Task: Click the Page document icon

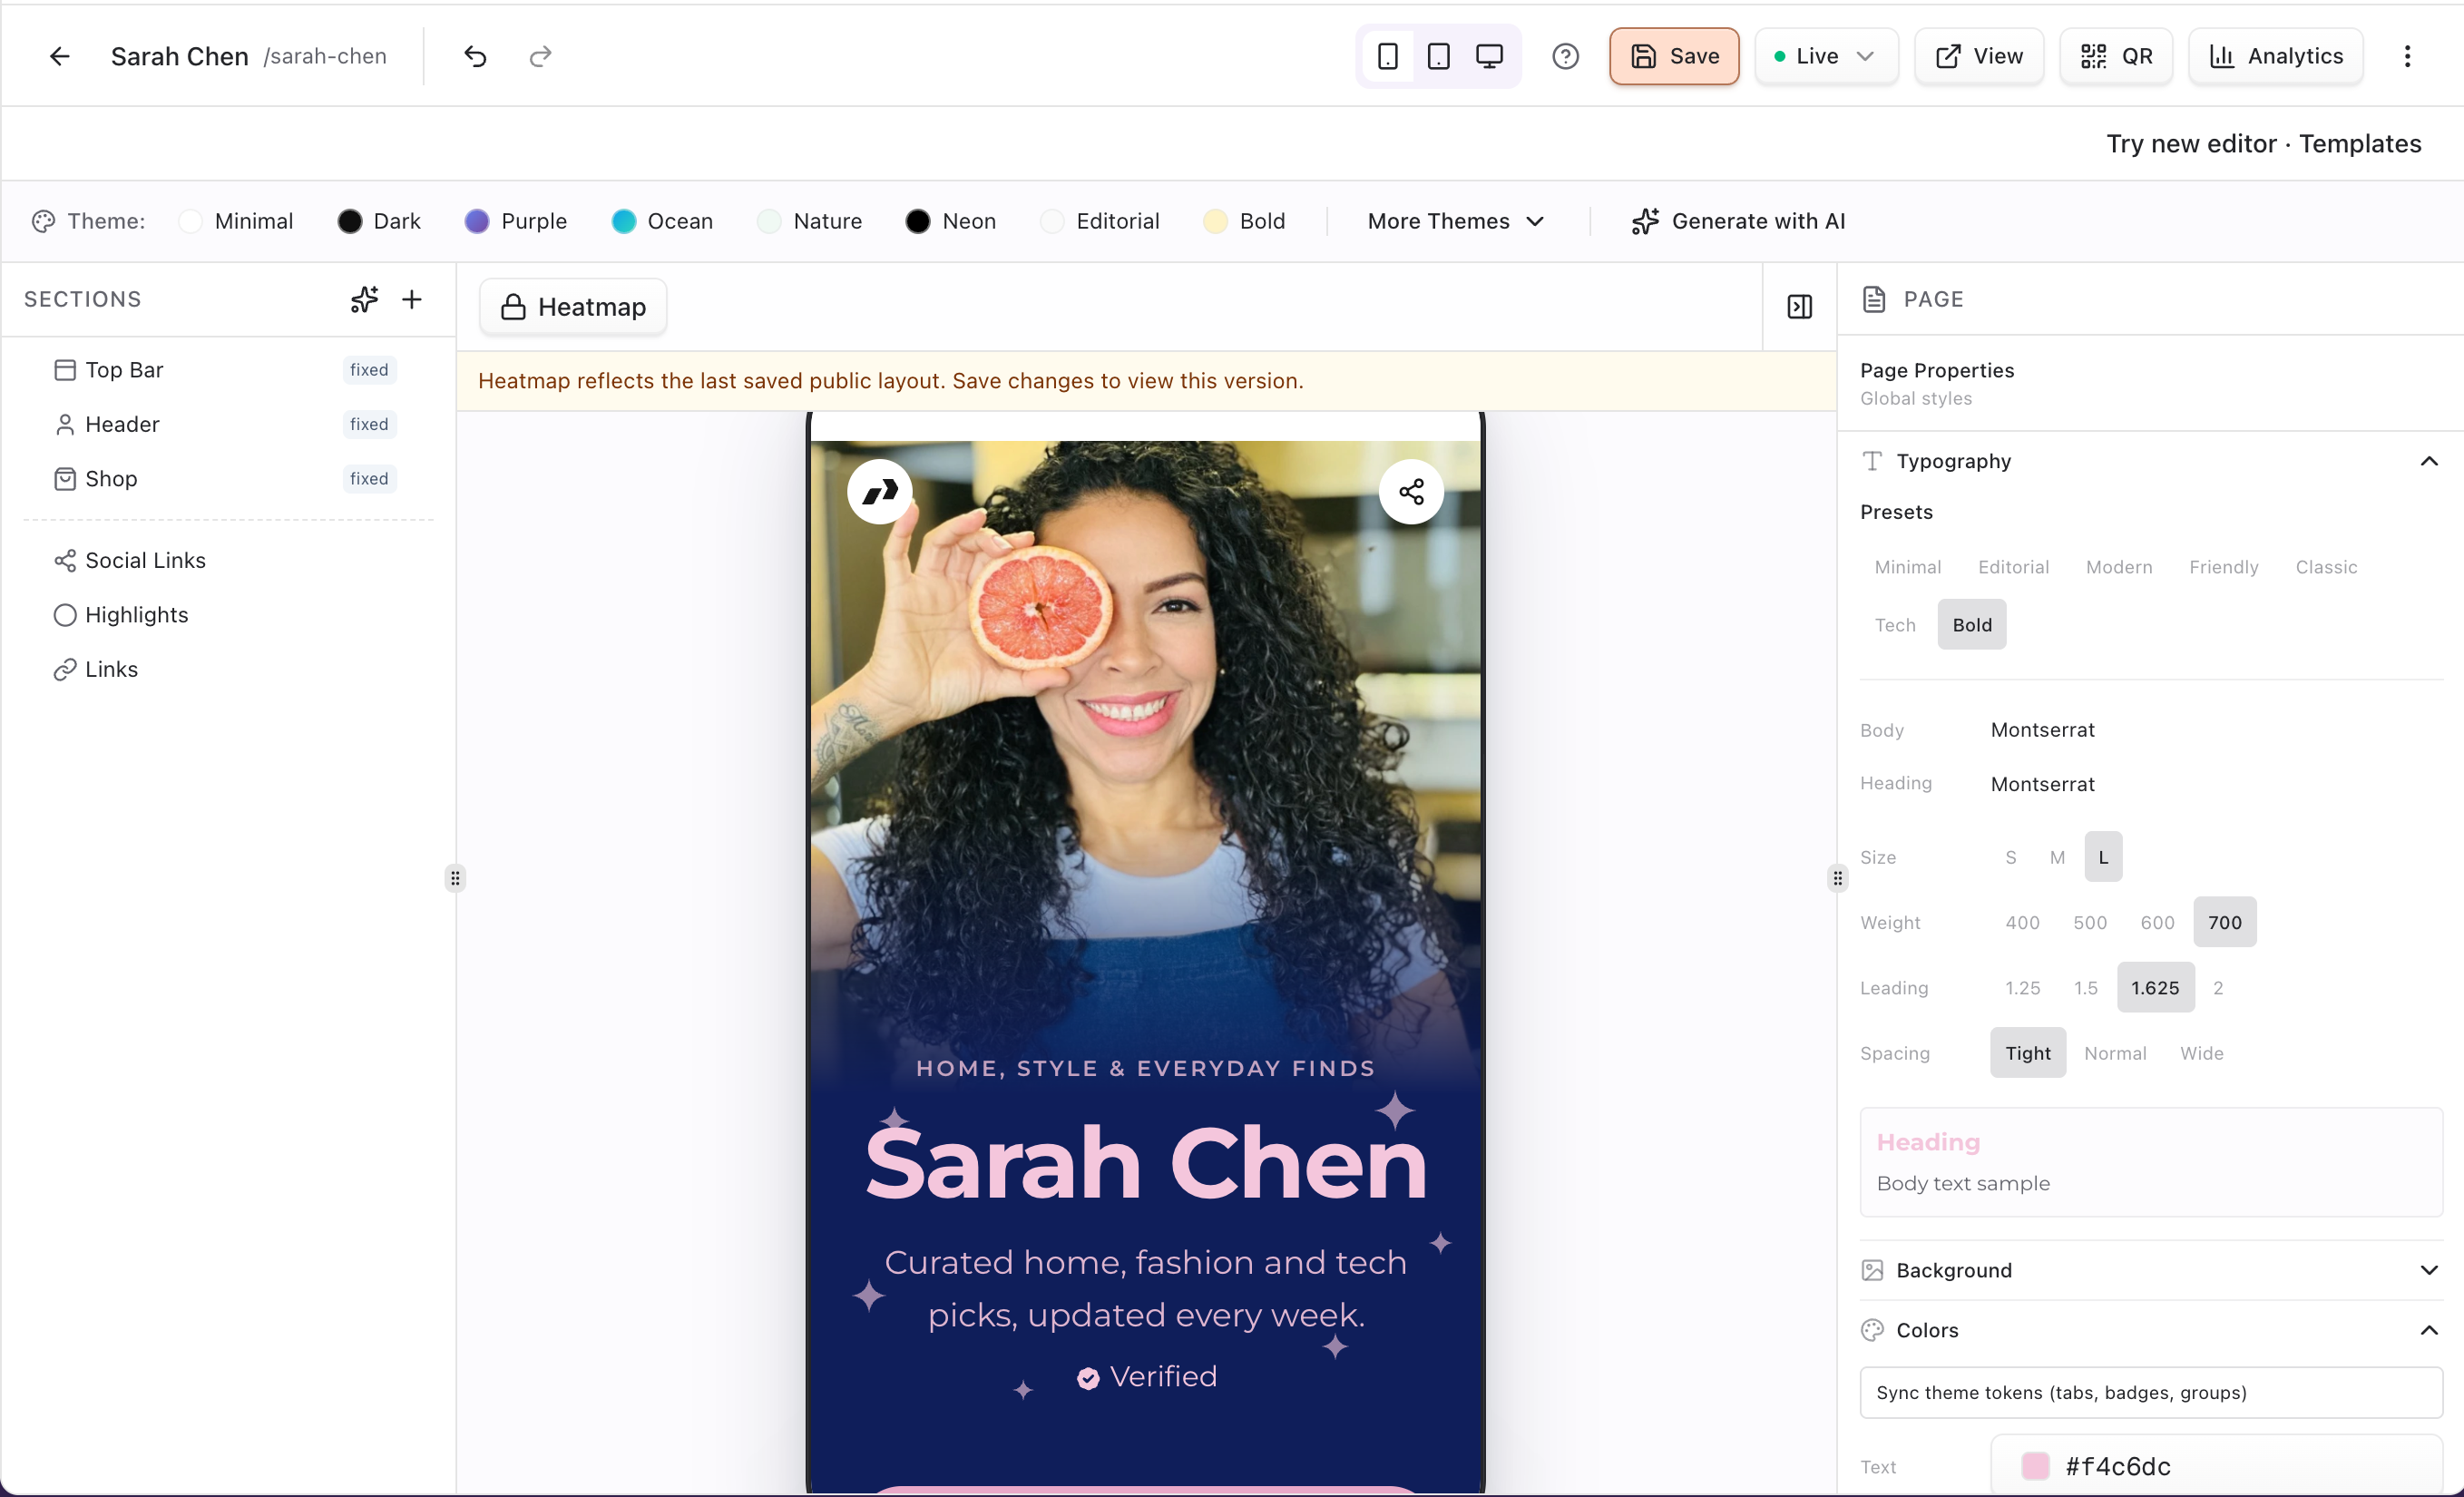Action: pyautogui.click(x=1873, y=299)
